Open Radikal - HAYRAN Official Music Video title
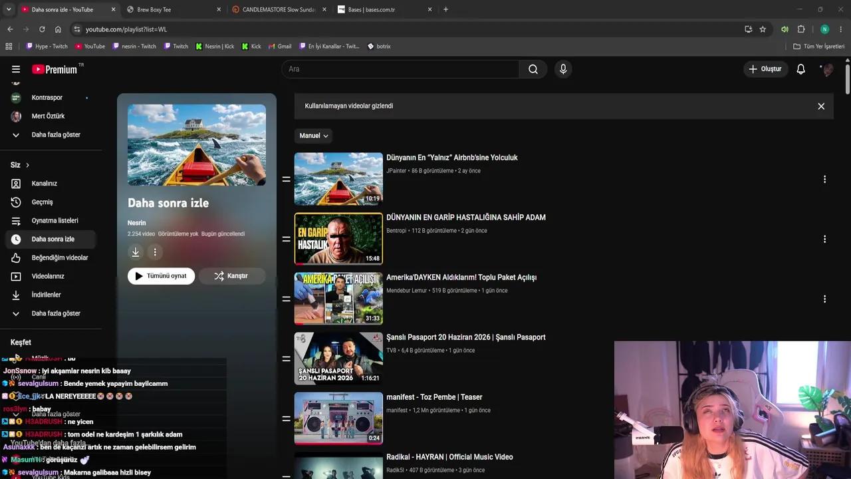 [x=449, y=457]
